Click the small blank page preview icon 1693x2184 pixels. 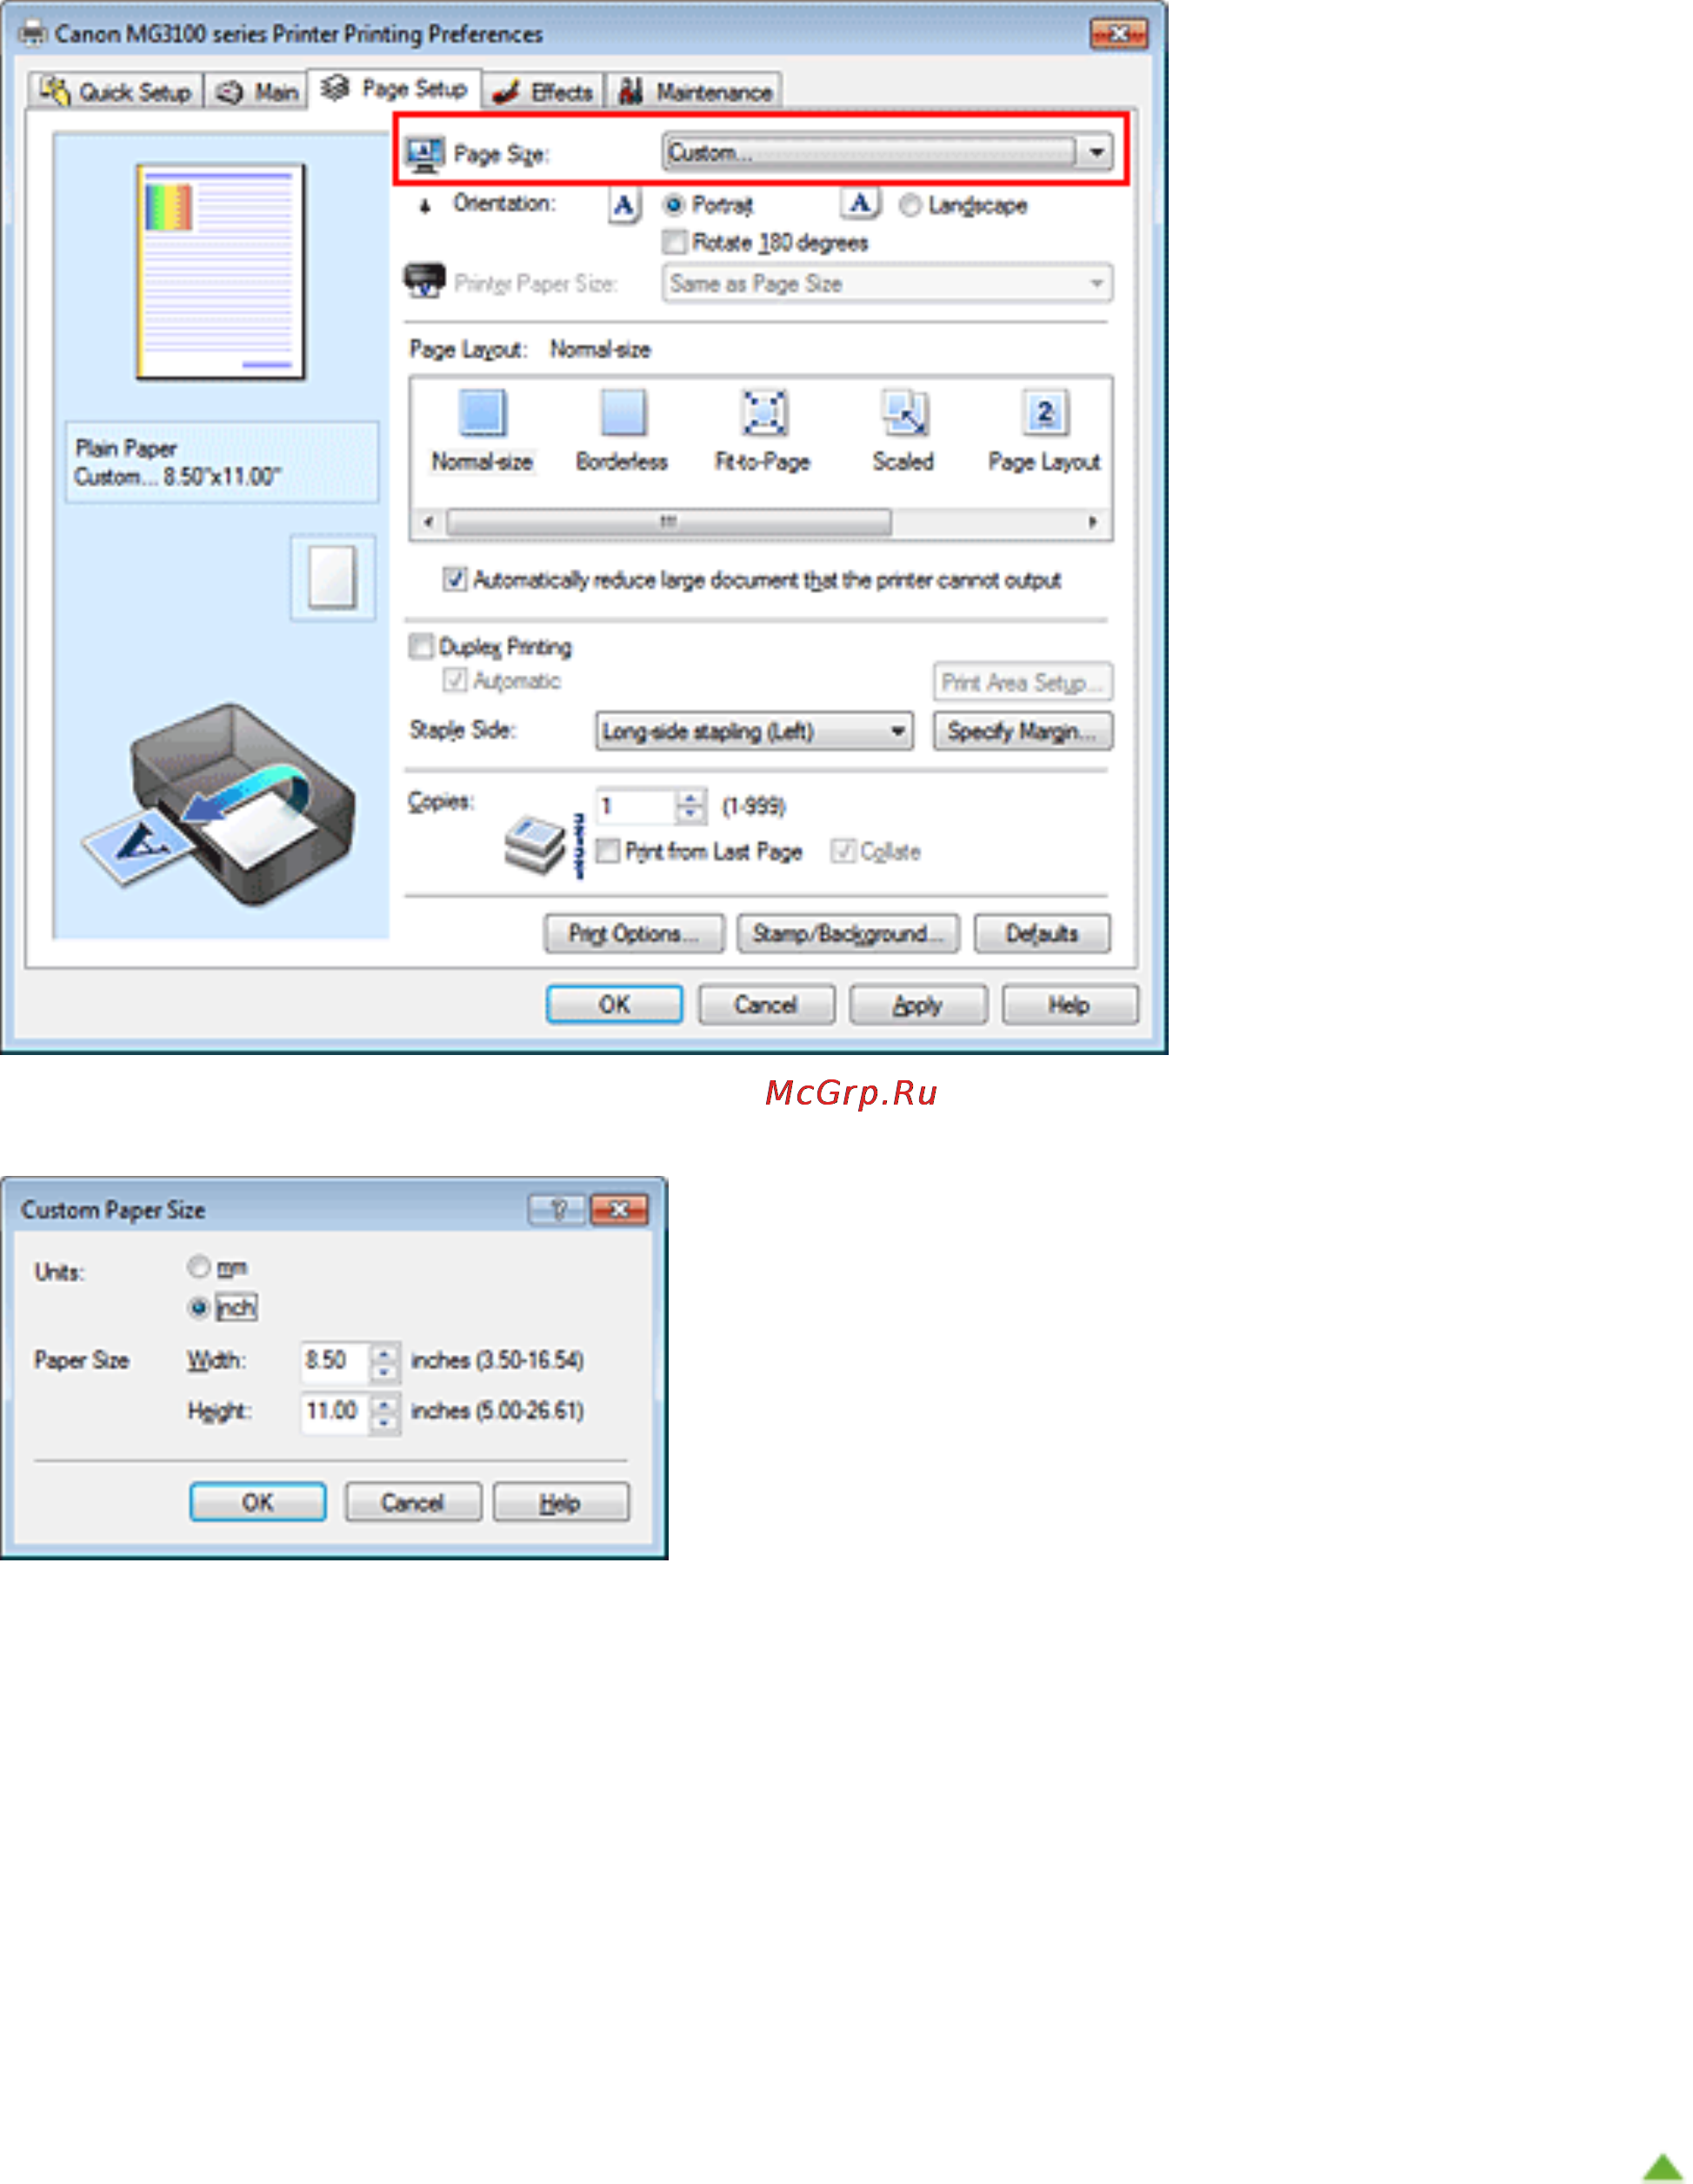(332, 577)
